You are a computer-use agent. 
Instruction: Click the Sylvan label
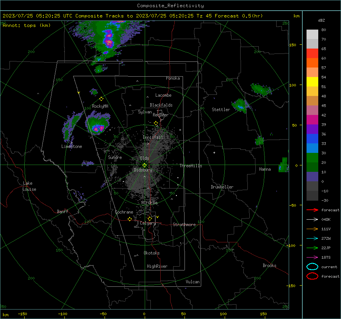(145, 112)
